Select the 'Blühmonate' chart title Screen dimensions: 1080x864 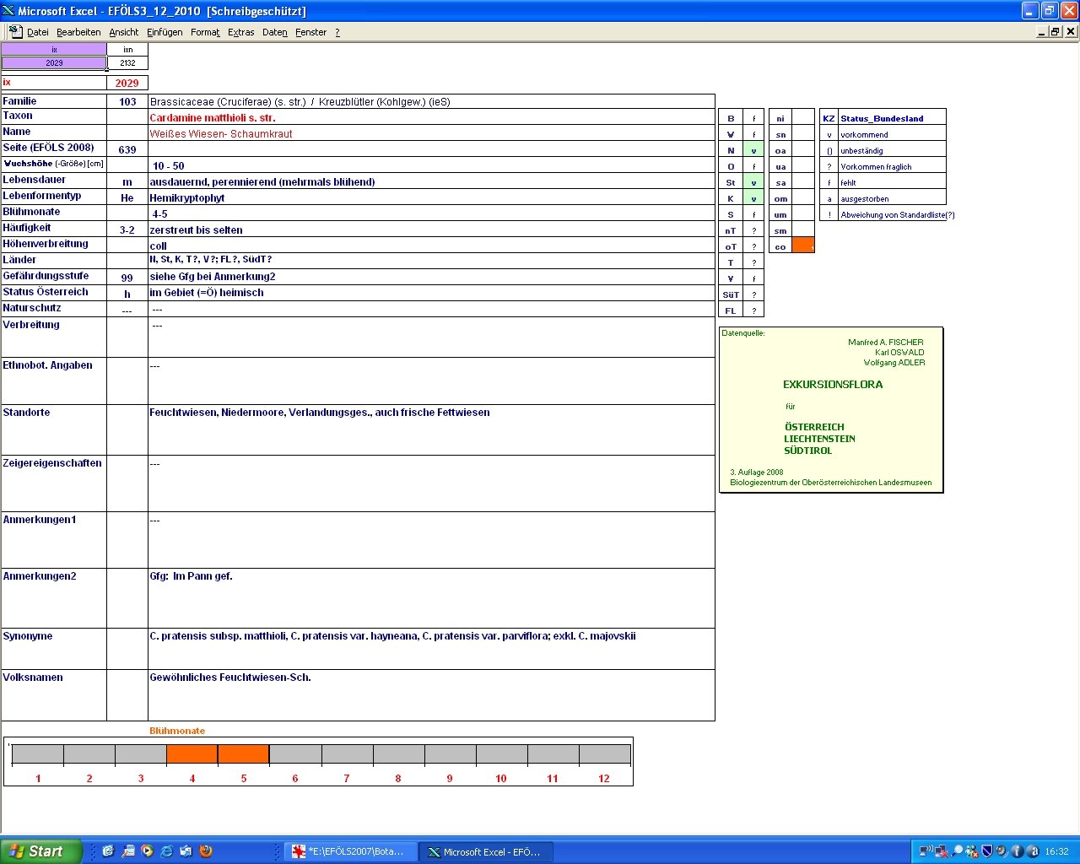coord(177,731)
